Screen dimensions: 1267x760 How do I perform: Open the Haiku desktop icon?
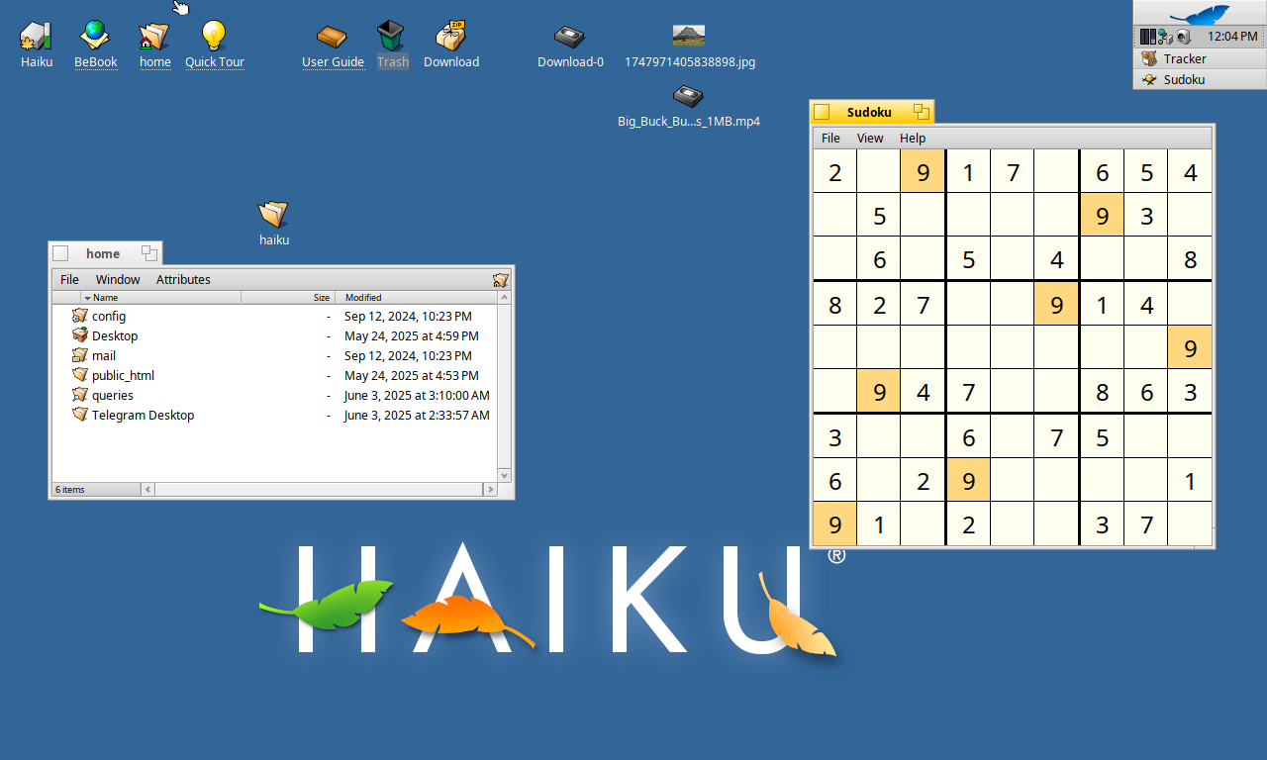coord(36,37)
